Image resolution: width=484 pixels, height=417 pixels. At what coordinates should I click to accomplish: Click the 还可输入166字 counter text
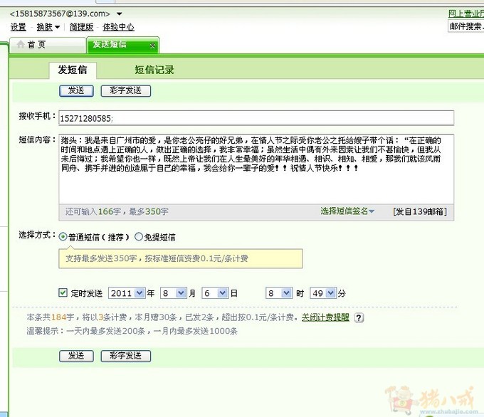117,212
